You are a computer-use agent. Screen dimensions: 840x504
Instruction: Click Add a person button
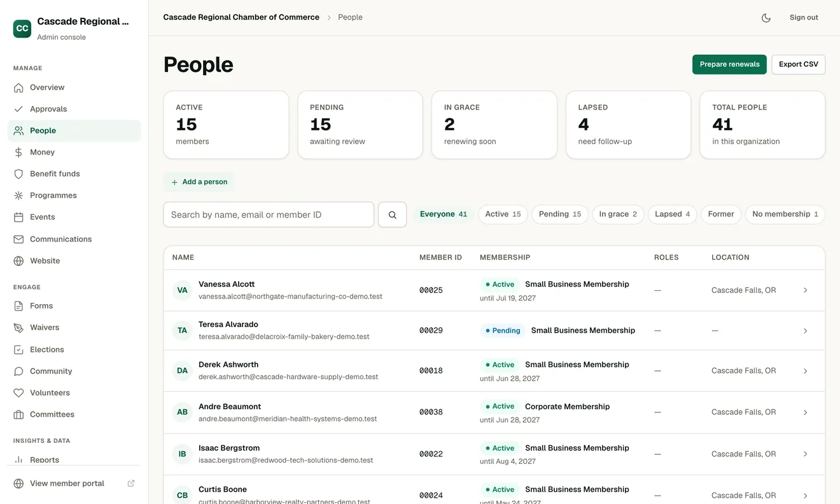pyautogui.click(x=199, y=182)
